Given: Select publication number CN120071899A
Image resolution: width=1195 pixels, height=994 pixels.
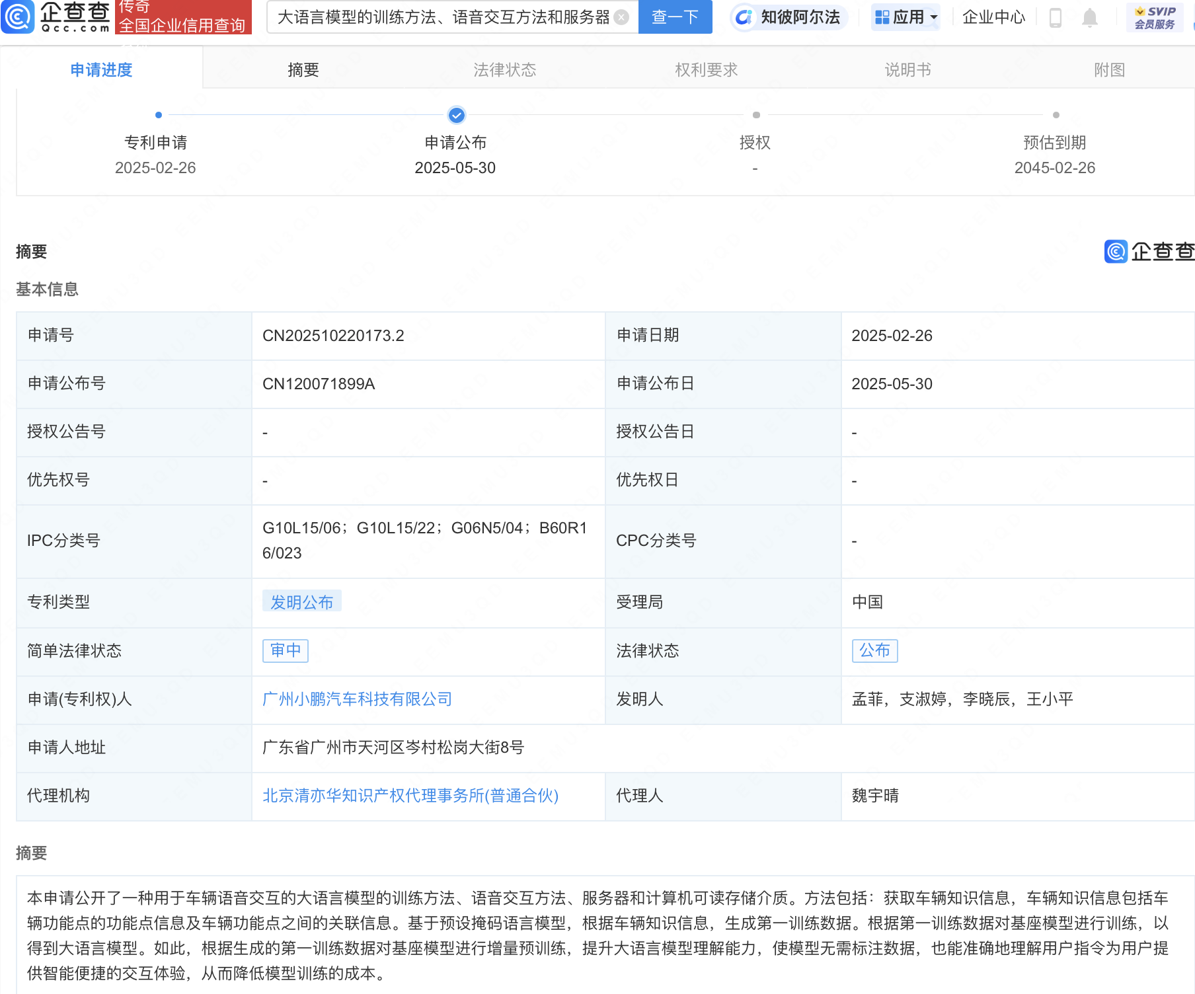Looking at the screenshot, I should [x=319, y=384].
